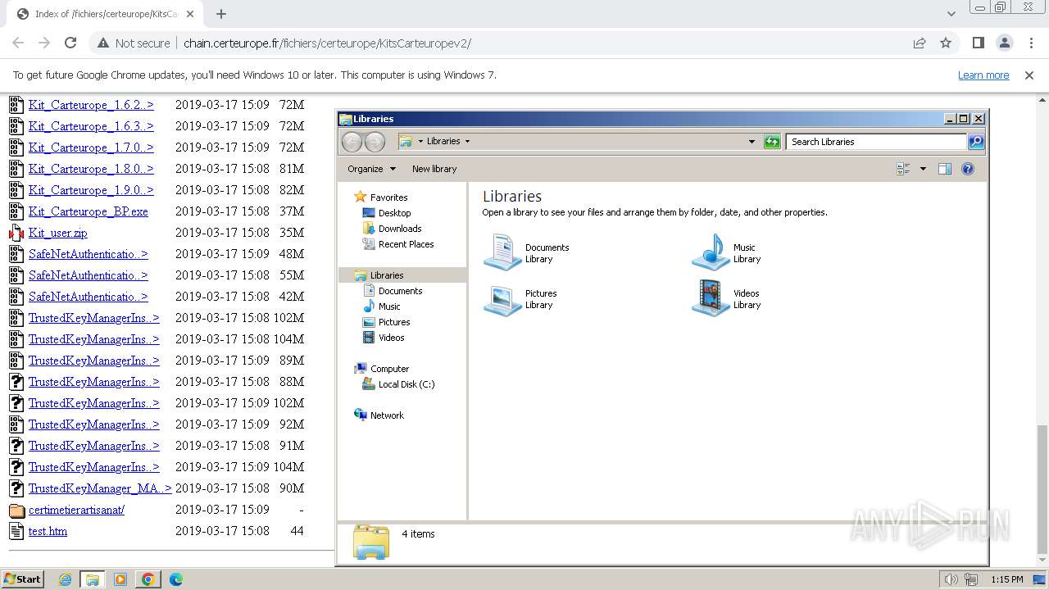Click Chrome forward navigation arrow
This screenshot has height=590, width=1049.
tap(44, 43)
